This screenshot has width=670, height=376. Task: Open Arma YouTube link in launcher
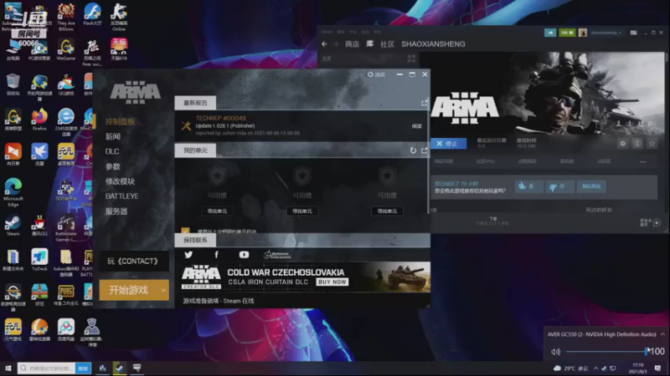244,255
